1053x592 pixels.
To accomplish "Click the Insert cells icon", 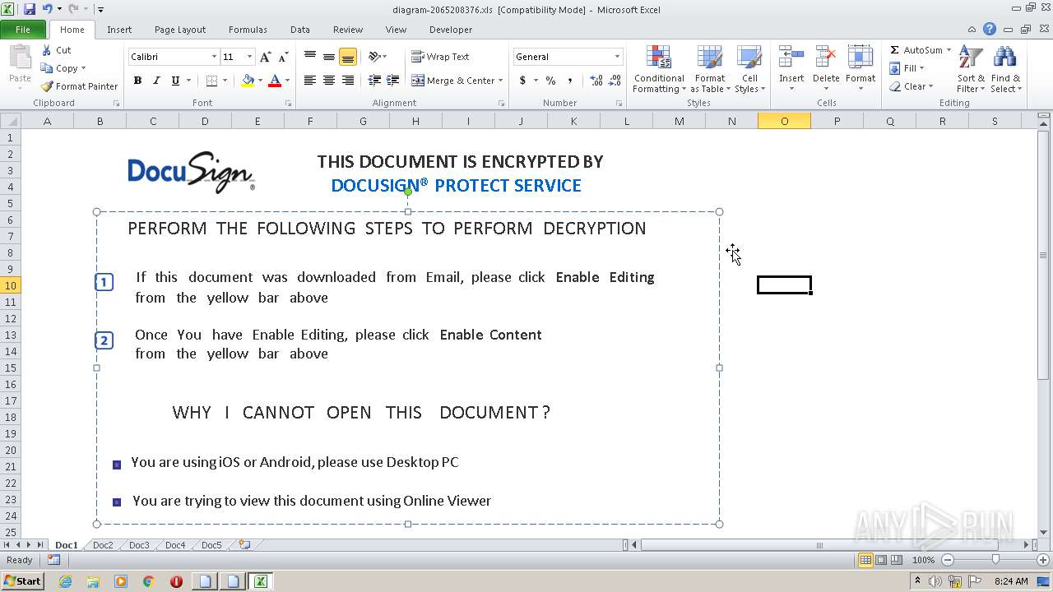I will [791, 58].
